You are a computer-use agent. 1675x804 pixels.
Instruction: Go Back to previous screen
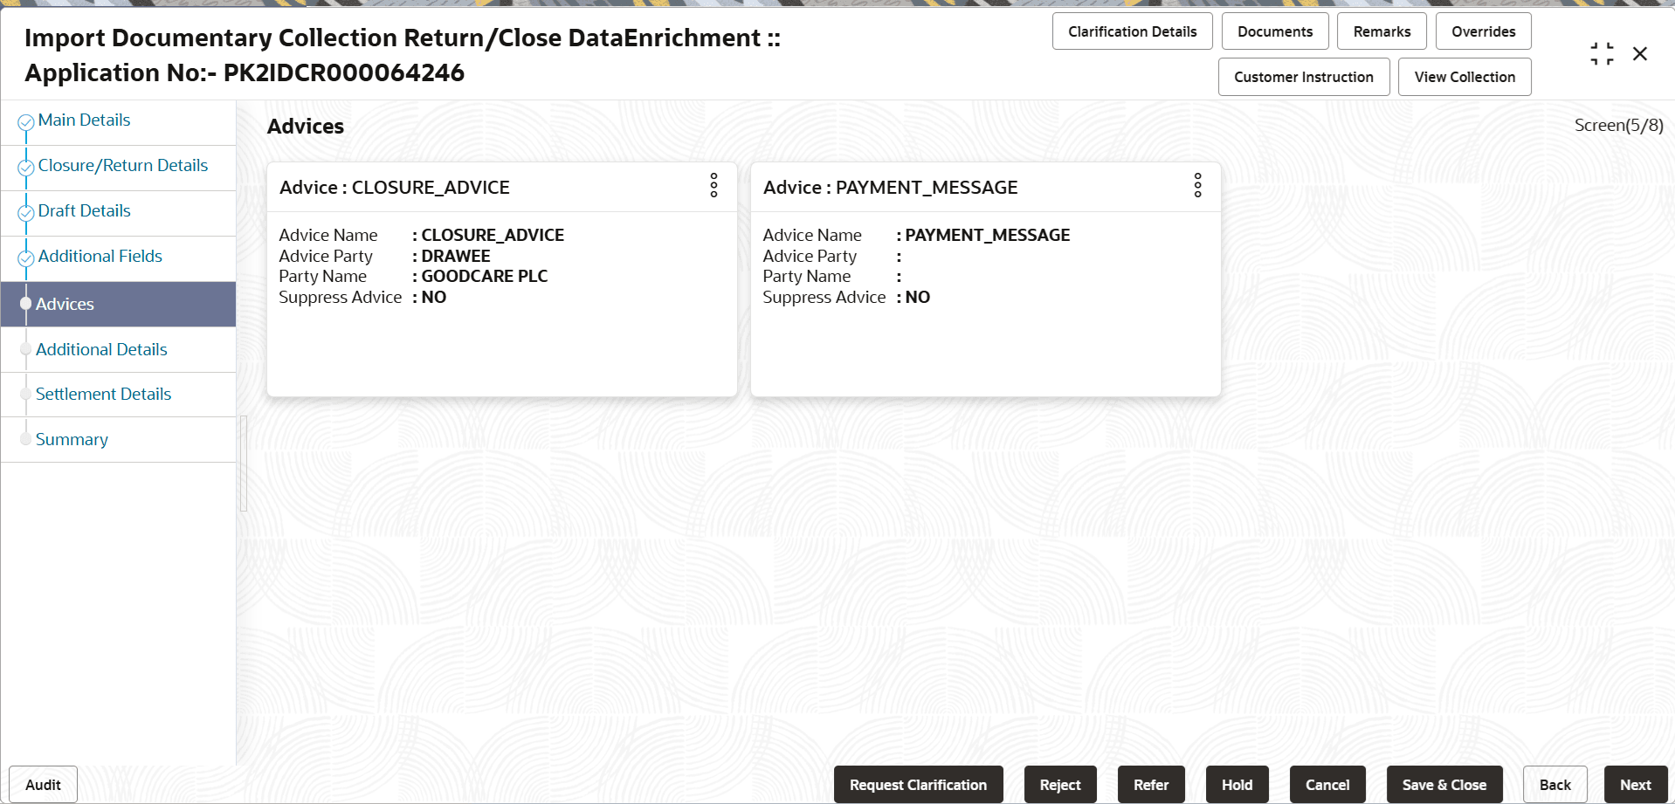click(x=1554, y=785)
